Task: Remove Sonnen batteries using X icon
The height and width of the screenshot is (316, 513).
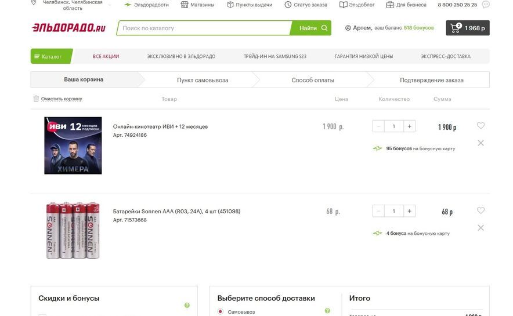Action: (x=481, y=228)
